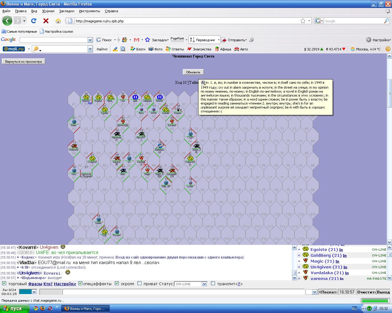Open the Журнал menu
Image resolution: width=392 pixels, height=313 pixels.
pos(48,11)
